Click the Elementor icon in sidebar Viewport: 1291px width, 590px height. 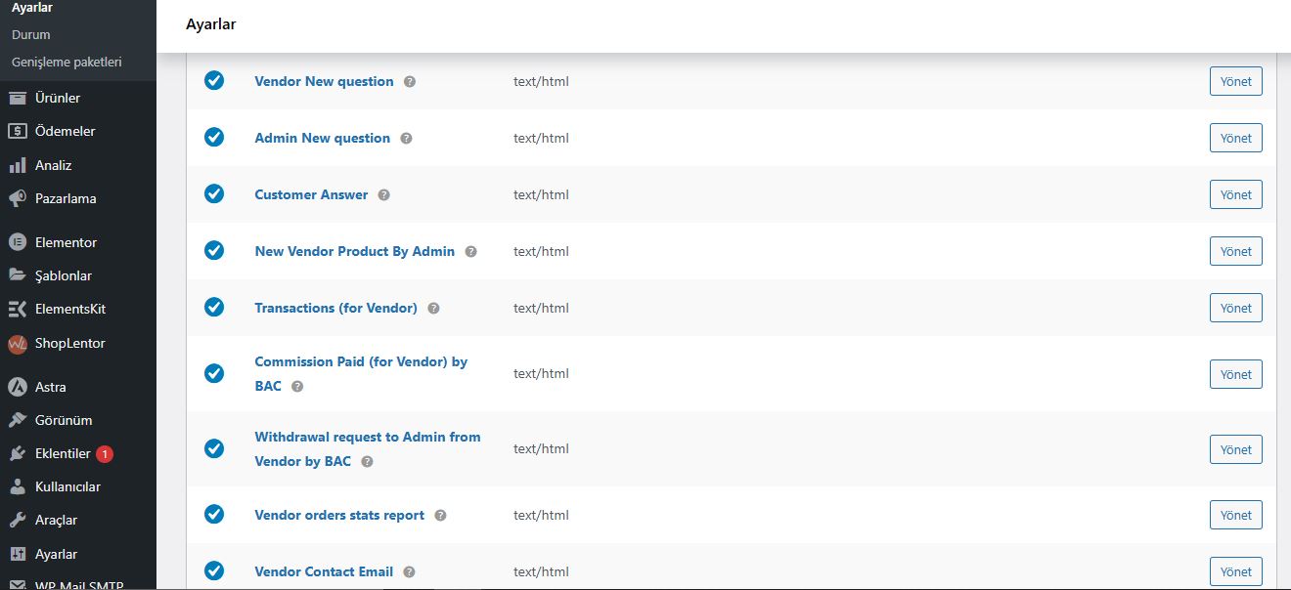coord(17,242)
